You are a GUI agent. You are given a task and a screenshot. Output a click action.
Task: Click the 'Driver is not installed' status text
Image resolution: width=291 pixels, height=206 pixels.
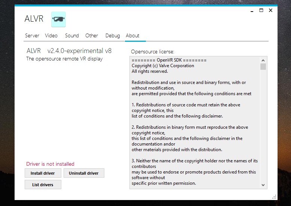coord(50,164)
